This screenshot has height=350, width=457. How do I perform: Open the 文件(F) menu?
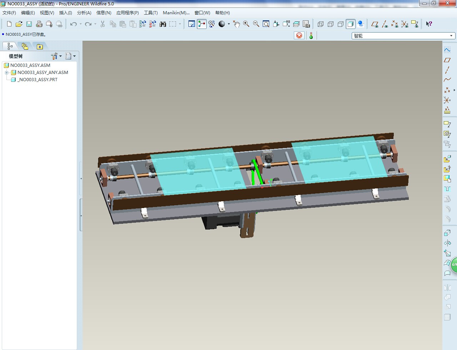(x=9, y=13)
